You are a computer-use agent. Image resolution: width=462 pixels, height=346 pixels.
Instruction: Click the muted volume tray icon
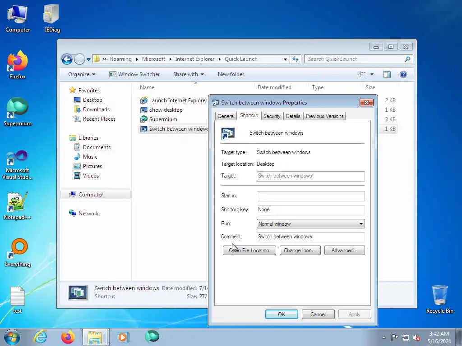416,337
